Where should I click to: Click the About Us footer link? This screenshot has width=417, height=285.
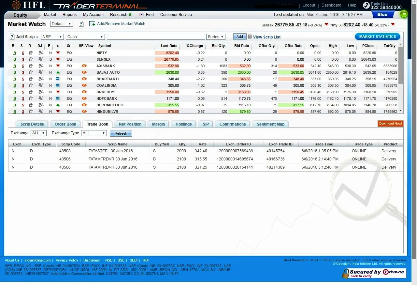pyautogui.click(x=12, y=260)
